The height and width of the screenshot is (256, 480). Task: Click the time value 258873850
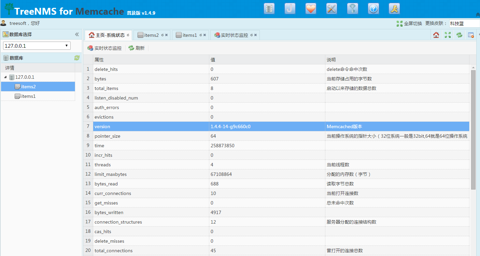click(x=223, y=146)
